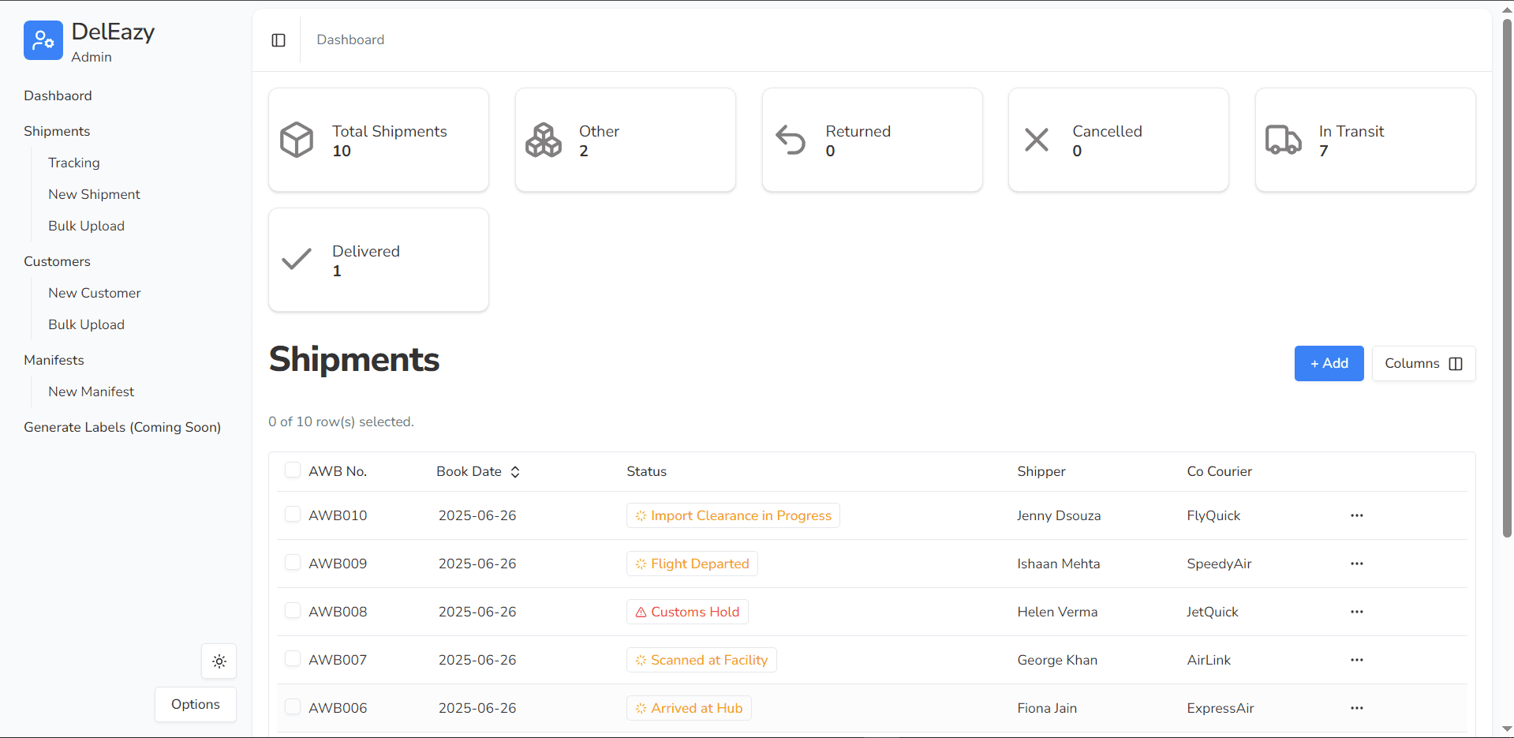
Task: Click the Returned arrow icon
Action: point(790,140)
